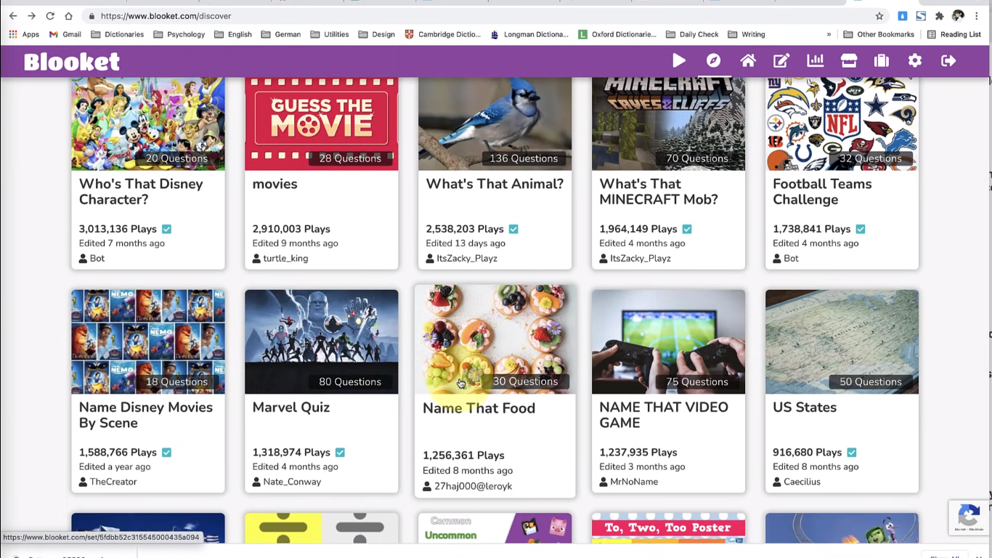
Task: Click the Play triangle icon in Blooket header
Action: click(679, 61)
